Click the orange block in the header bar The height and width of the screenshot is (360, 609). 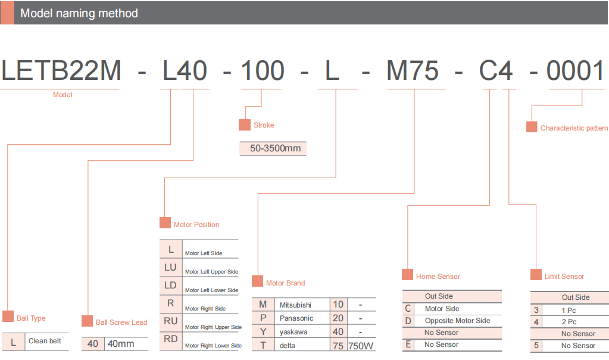click(7, 13)
